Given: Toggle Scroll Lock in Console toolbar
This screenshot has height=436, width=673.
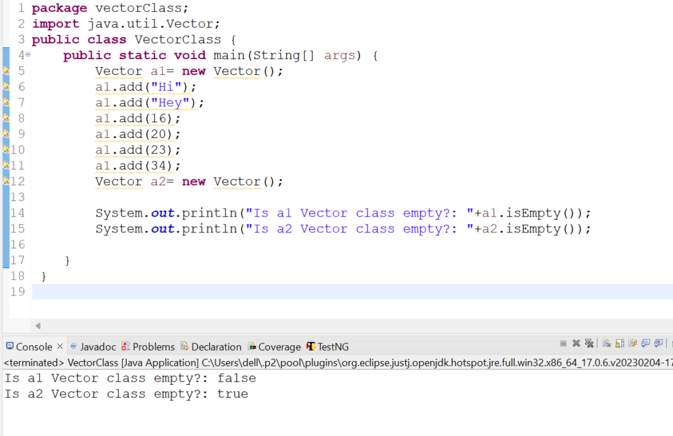Looking at the screenshot, I should click(620, 343).
